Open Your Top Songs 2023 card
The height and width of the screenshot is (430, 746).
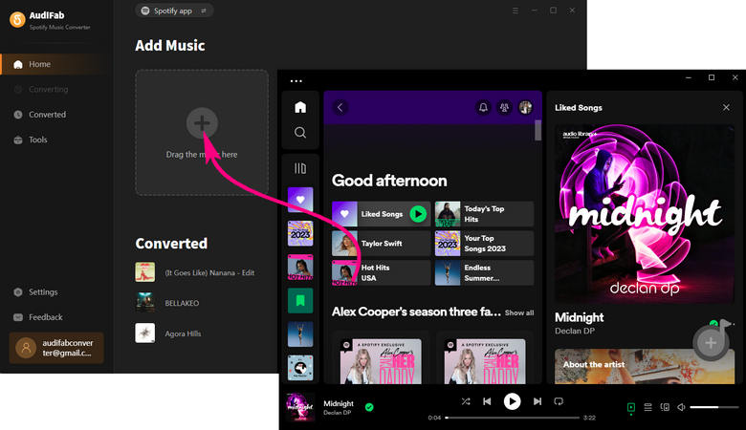pyautogui.click(x=484, y=244)
